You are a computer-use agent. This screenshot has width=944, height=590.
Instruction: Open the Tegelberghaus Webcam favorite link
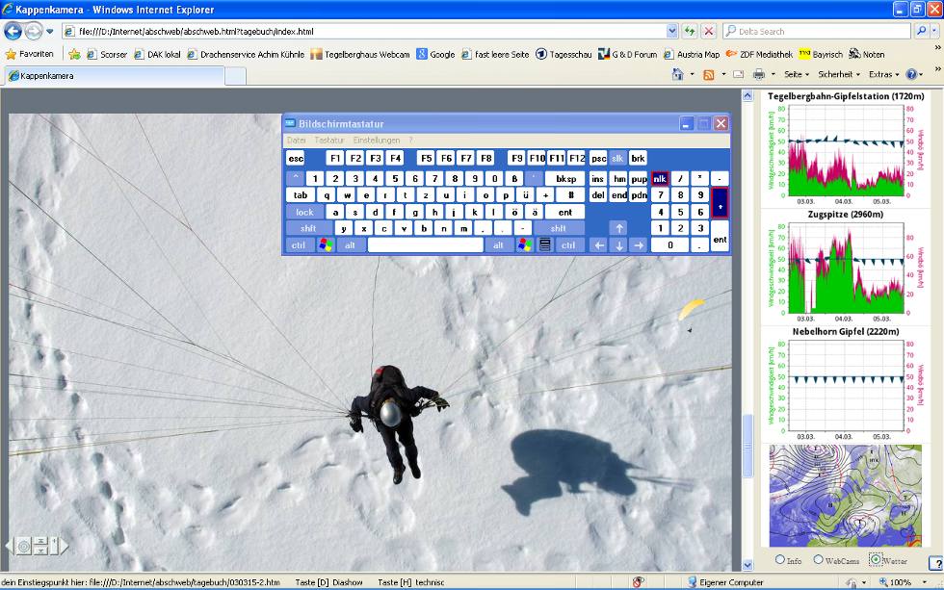(x=360, y=54)
